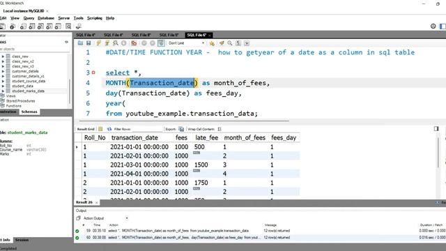The image size is (446, 251).
Task: Open the Query menu
Action: click(x=29, y=18)
